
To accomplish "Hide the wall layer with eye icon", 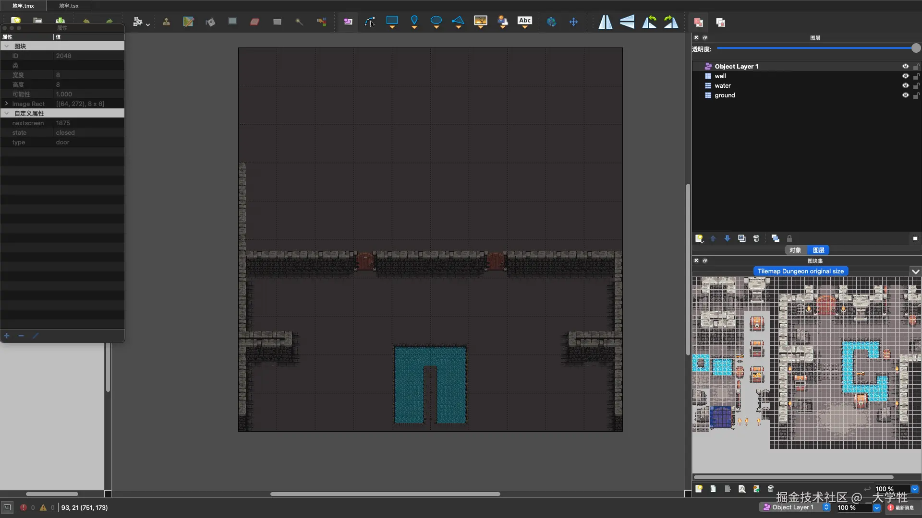I will coord(905,76).
